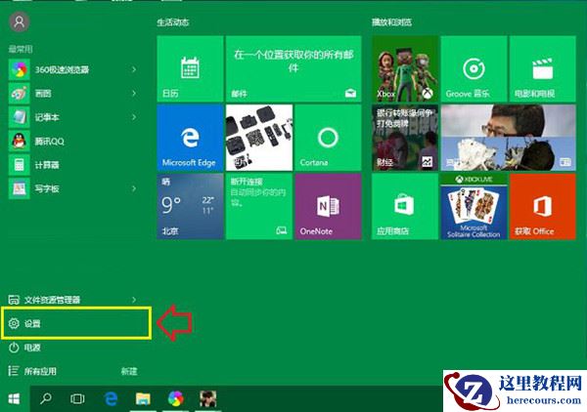Open the 资讯 news tile with man's photo
587x412 pixels.
pos(509,138)
